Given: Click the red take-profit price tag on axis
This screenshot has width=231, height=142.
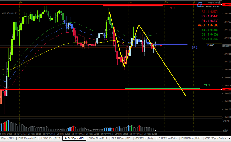Looking at the screenshot, I should [227, 89].
